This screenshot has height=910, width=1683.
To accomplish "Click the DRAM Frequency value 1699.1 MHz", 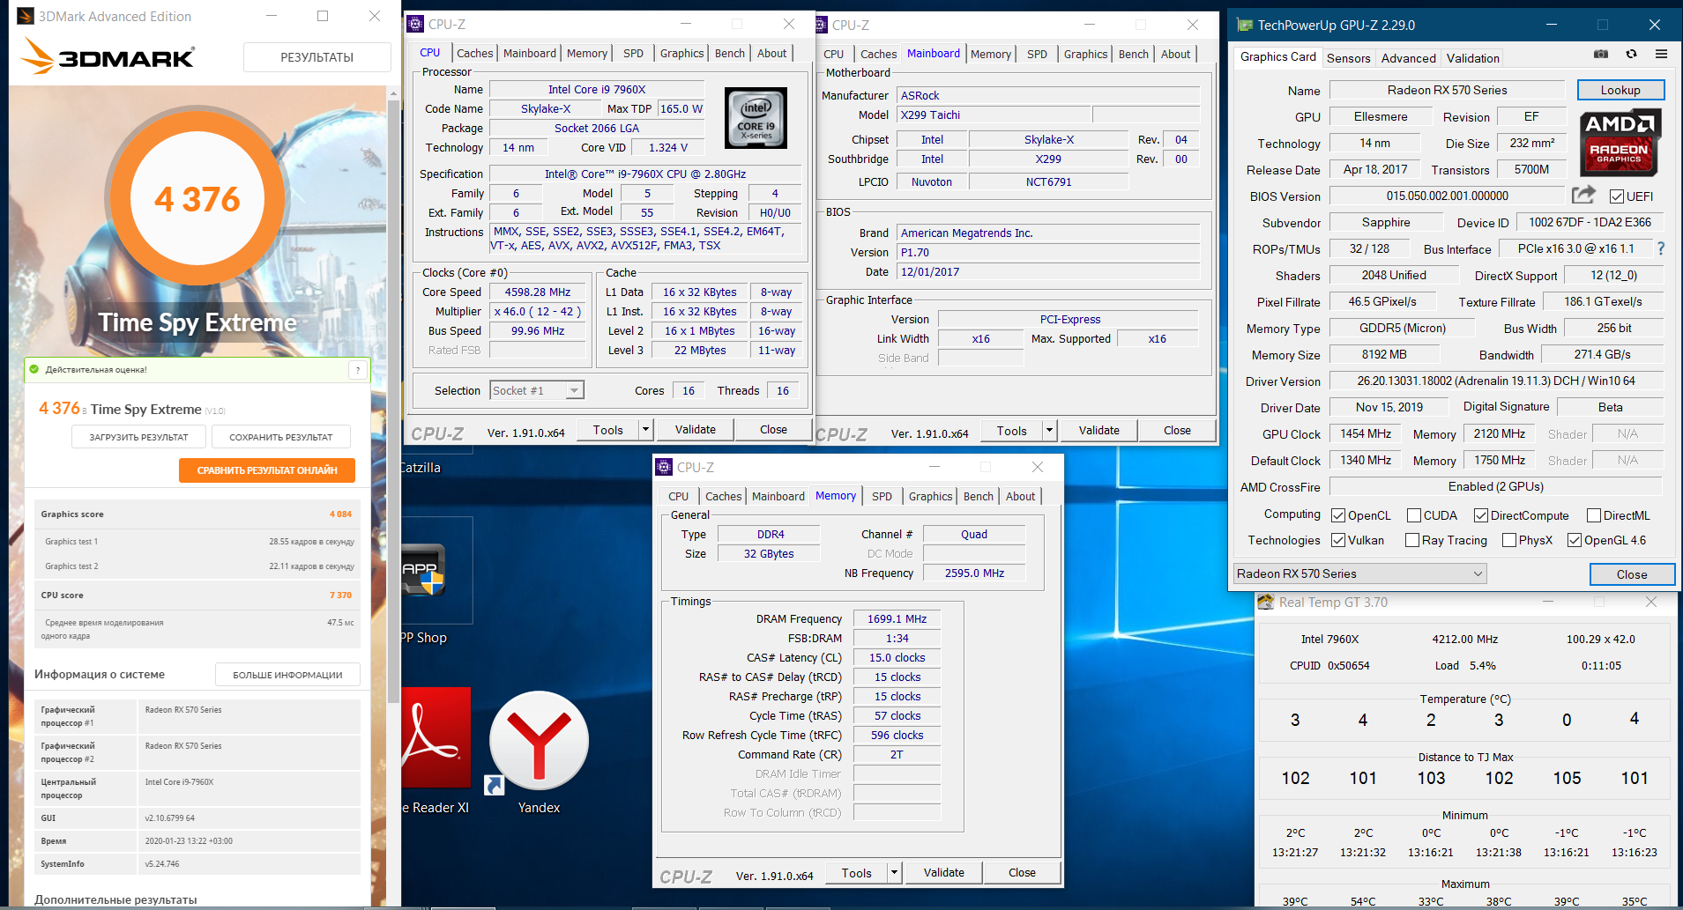I will (x=897, y=619).
